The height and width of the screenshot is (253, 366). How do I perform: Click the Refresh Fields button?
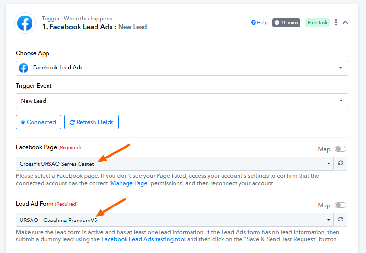coord(92,122)
